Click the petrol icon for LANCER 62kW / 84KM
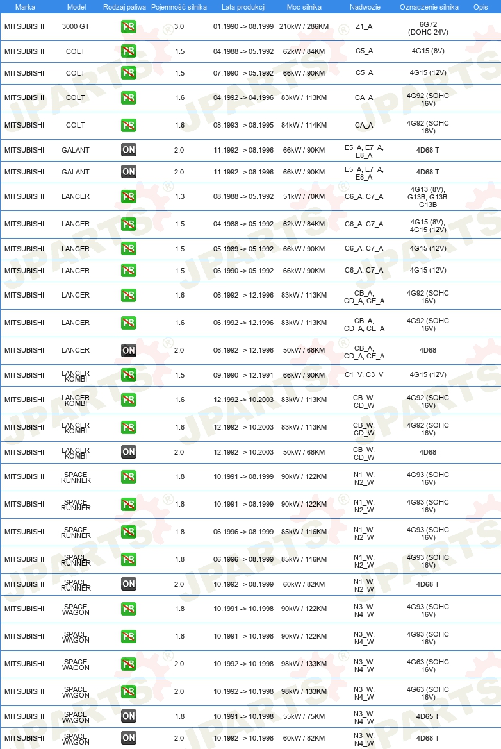Image resolution: width=501 pixels, height=749 pixels. [x=128, y=224]
